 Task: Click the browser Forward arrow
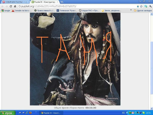coord(7,6)
